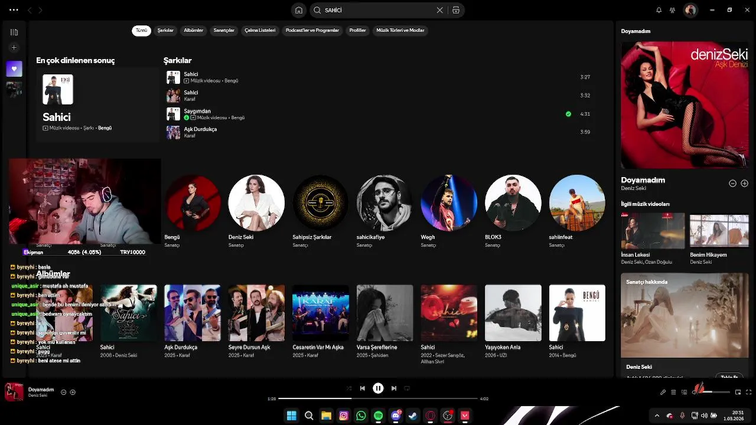Viewport: 756px width, 425px height.
Task: Show lyrics with the microphone icon
Action: [x=663, y=392]
